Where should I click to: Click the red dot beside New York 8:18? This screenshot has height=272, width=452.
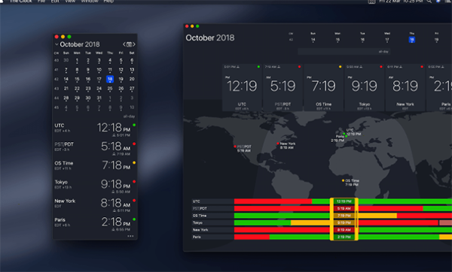pos(134,201)
